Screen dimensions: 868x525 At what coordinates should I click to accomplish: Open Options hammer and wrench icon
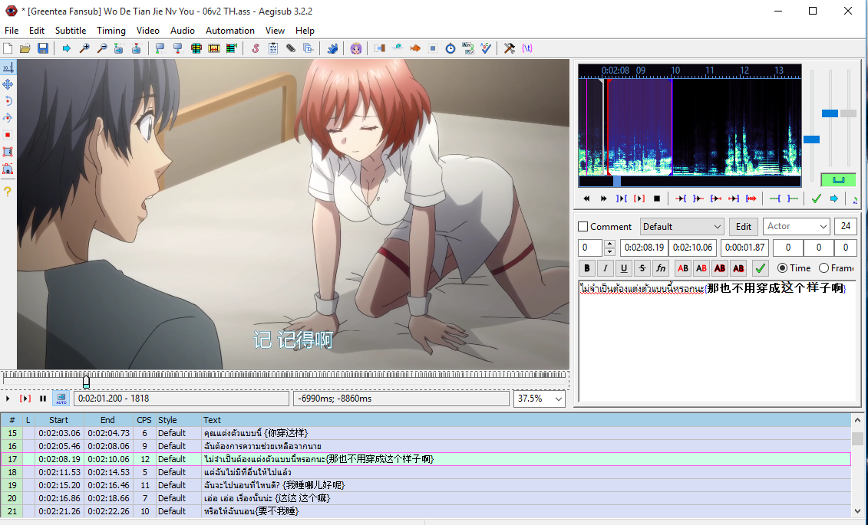pos(510,48)
